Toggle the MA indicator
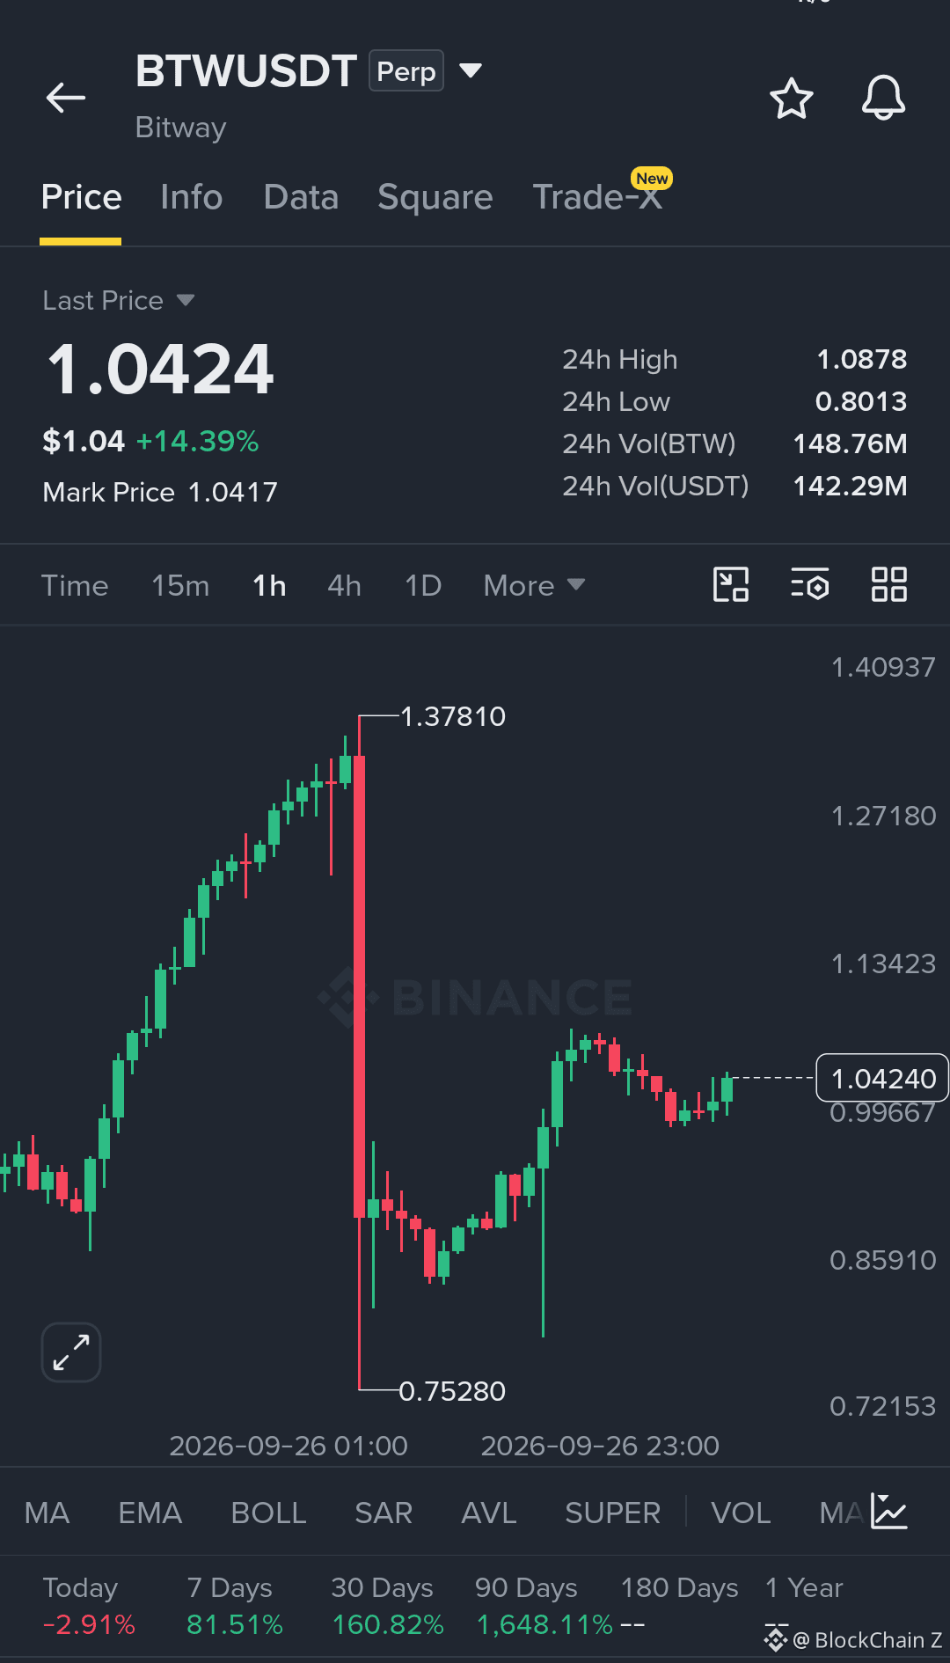Viewport: 950px width, 1663px height. pos(47,1513)
